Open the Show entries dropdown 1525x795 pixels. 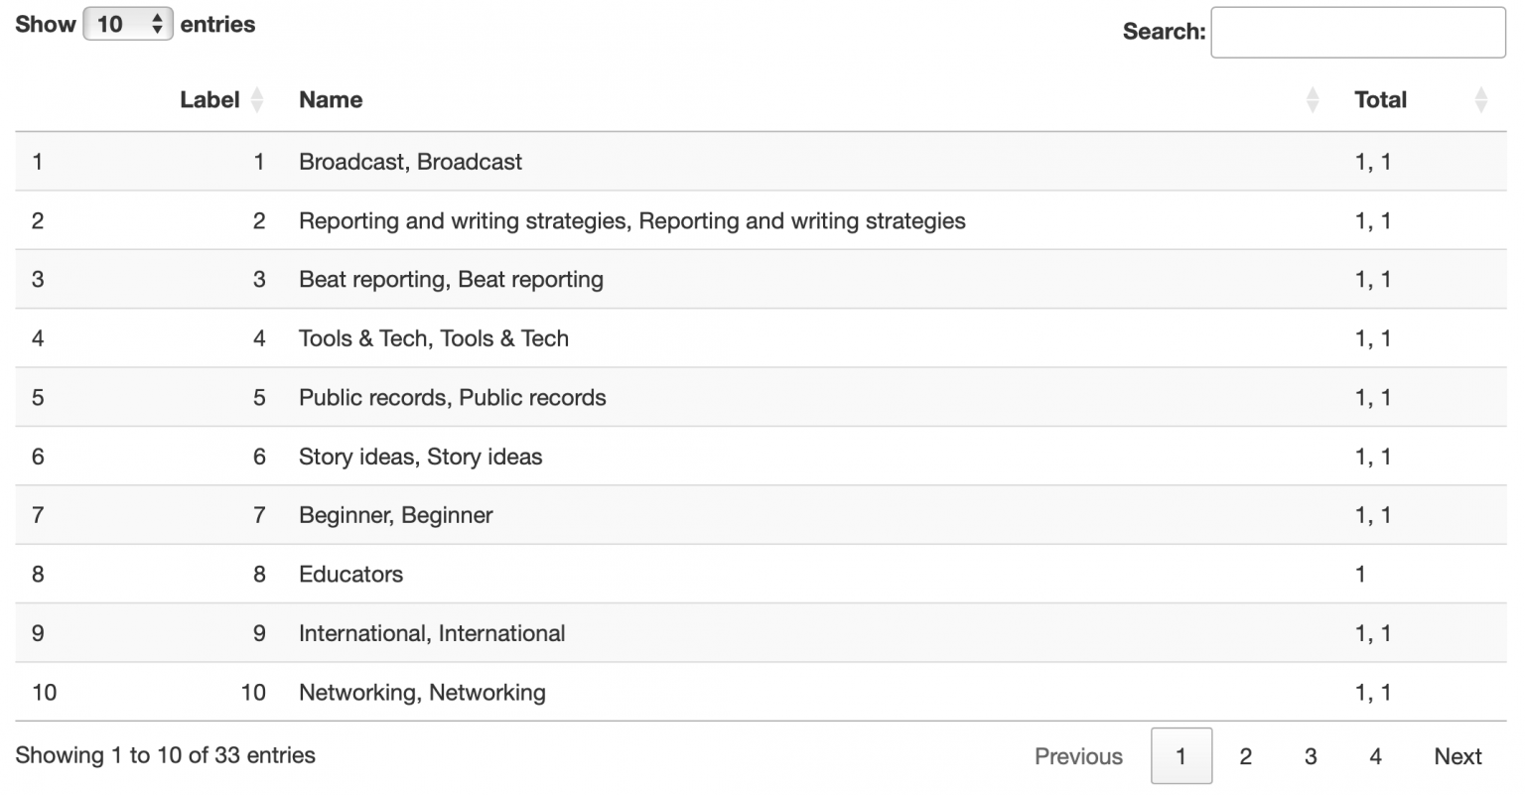pyautogui.click(x=129, y=24)
